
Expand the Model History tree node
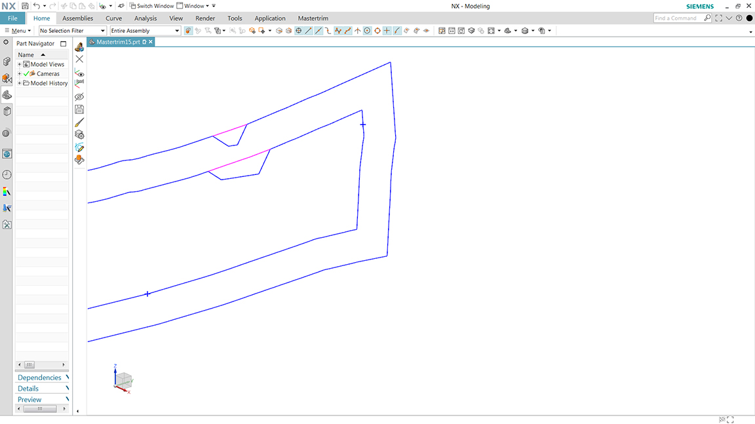click(20, 83)
